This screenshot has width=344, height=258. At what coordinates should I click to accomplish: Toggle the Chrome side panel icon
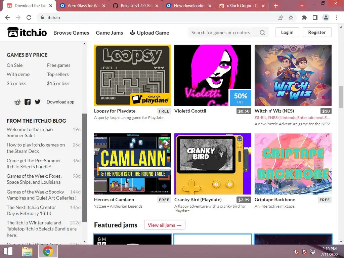click(x=315, y=17)
